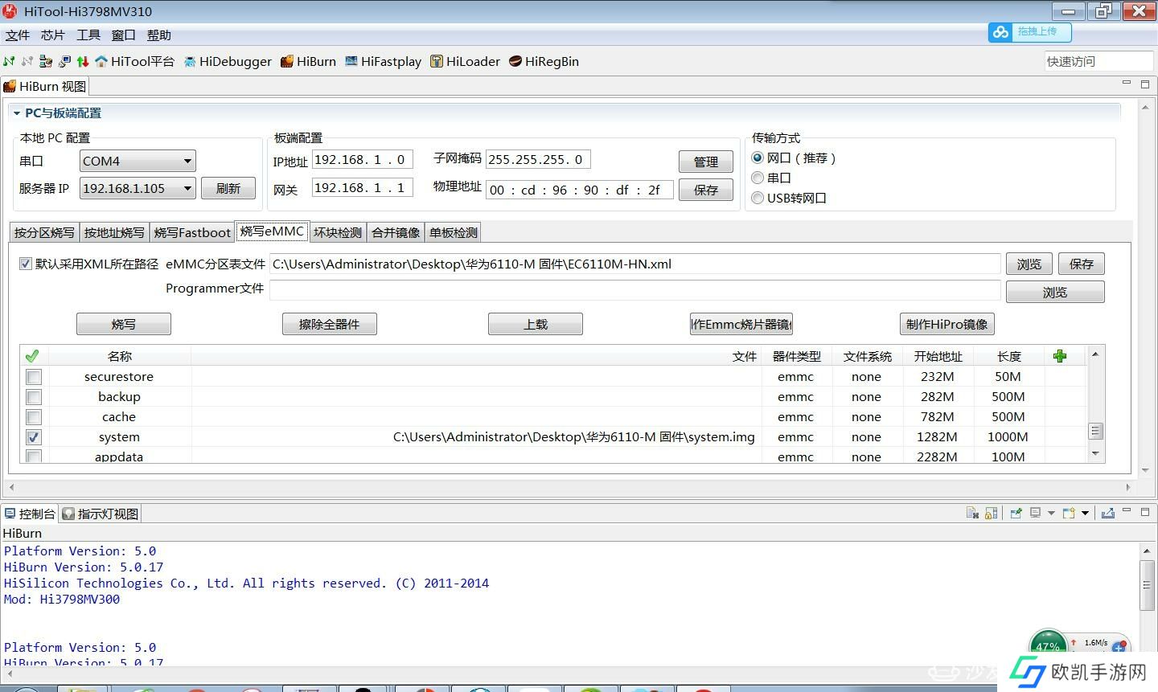The height and width of the screenshot is (692, 1158).
Task: Clear the console output
Action: [x=972, y=514]
